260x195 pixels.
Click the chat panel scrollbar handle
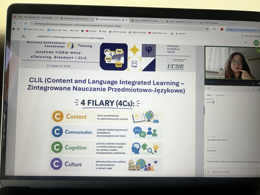coord(204,110)
